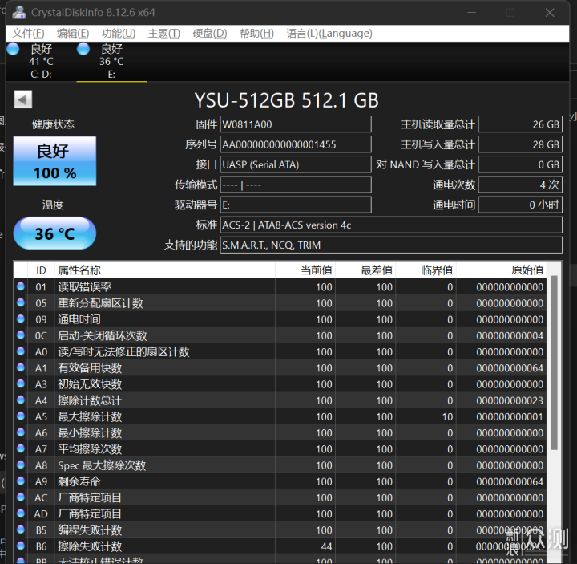Click the 原始值 column header

coord(501,270)
